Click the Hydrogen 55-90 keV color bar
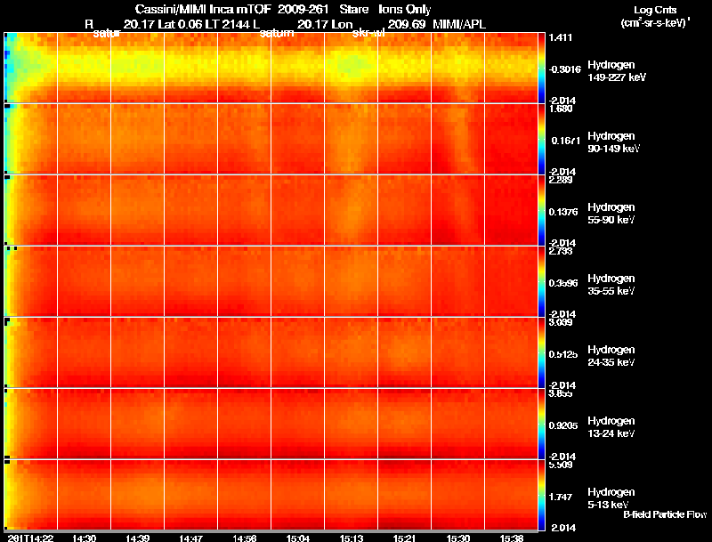 click(541, 210)
